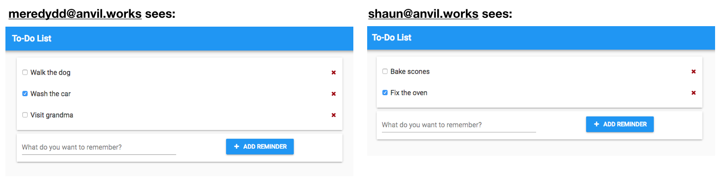This screenshot has height=187, width=721.
Task: Delete the Visit grandma reminder
Action: [x=334, y=115]
